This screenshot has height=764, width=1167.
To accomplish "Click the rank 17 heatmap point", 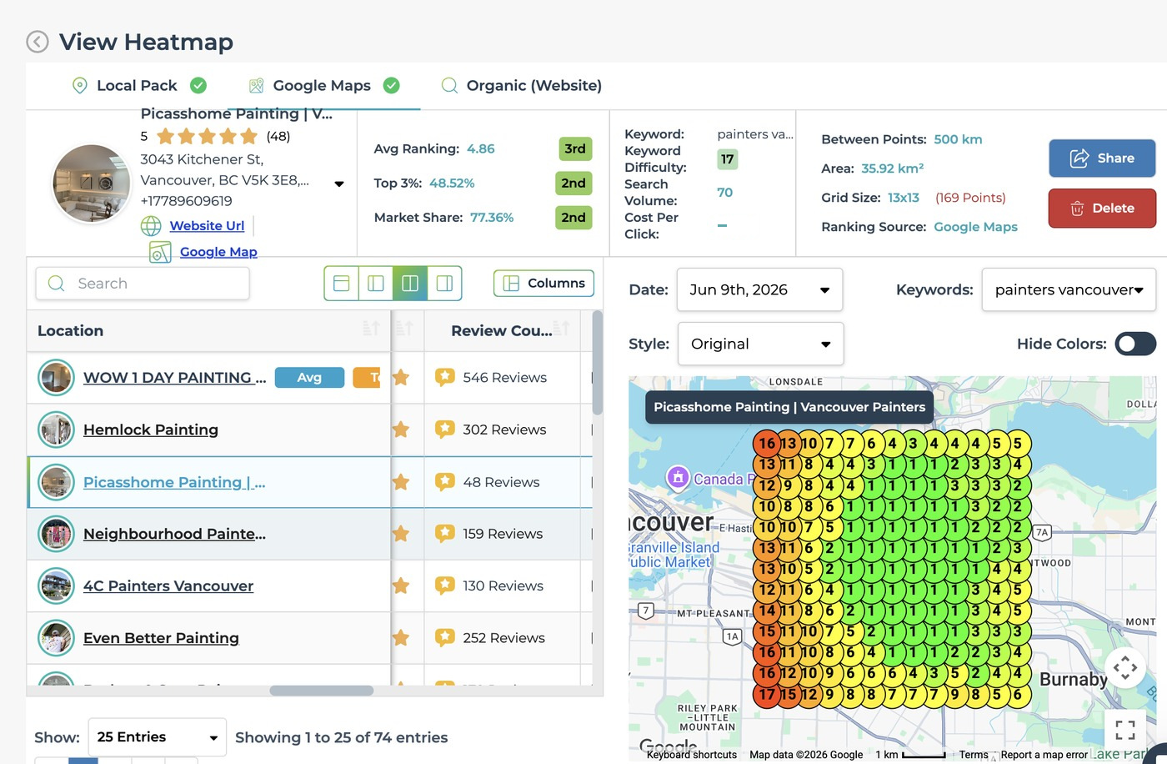I will (767, 694).
